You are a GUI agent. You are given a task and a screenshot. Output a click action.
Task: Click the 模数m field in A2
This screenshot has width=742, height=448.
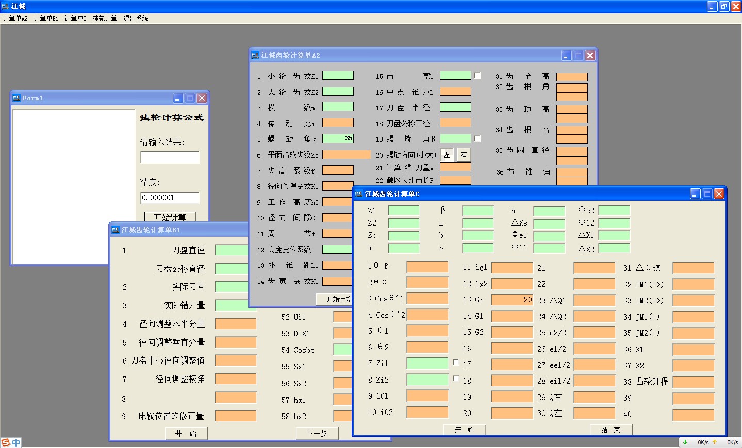click(338, 107)
